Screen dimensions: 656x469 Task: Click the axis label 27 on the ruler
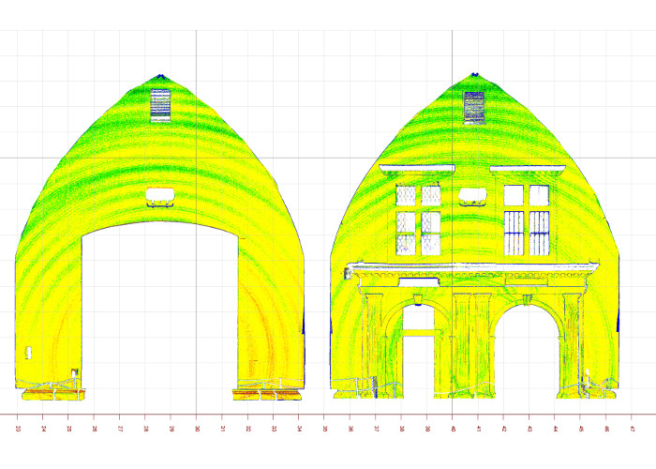coord(121,429)
